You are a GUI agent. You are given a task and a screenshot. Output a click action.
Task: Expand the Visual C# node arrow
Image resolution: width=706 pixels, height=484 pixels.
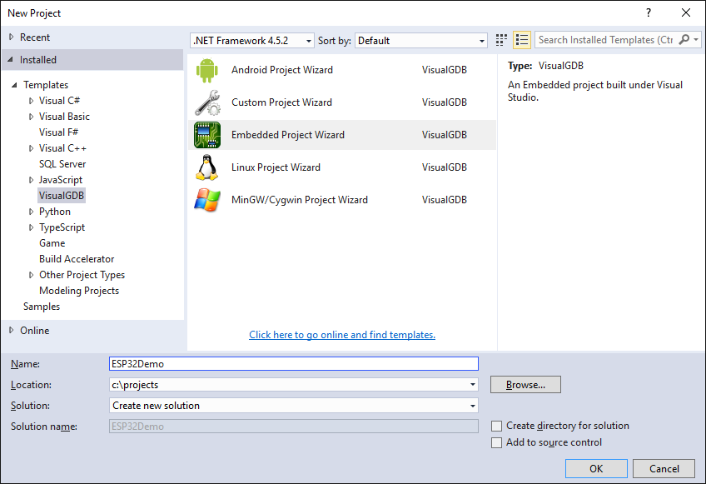(x=31, y=101)
